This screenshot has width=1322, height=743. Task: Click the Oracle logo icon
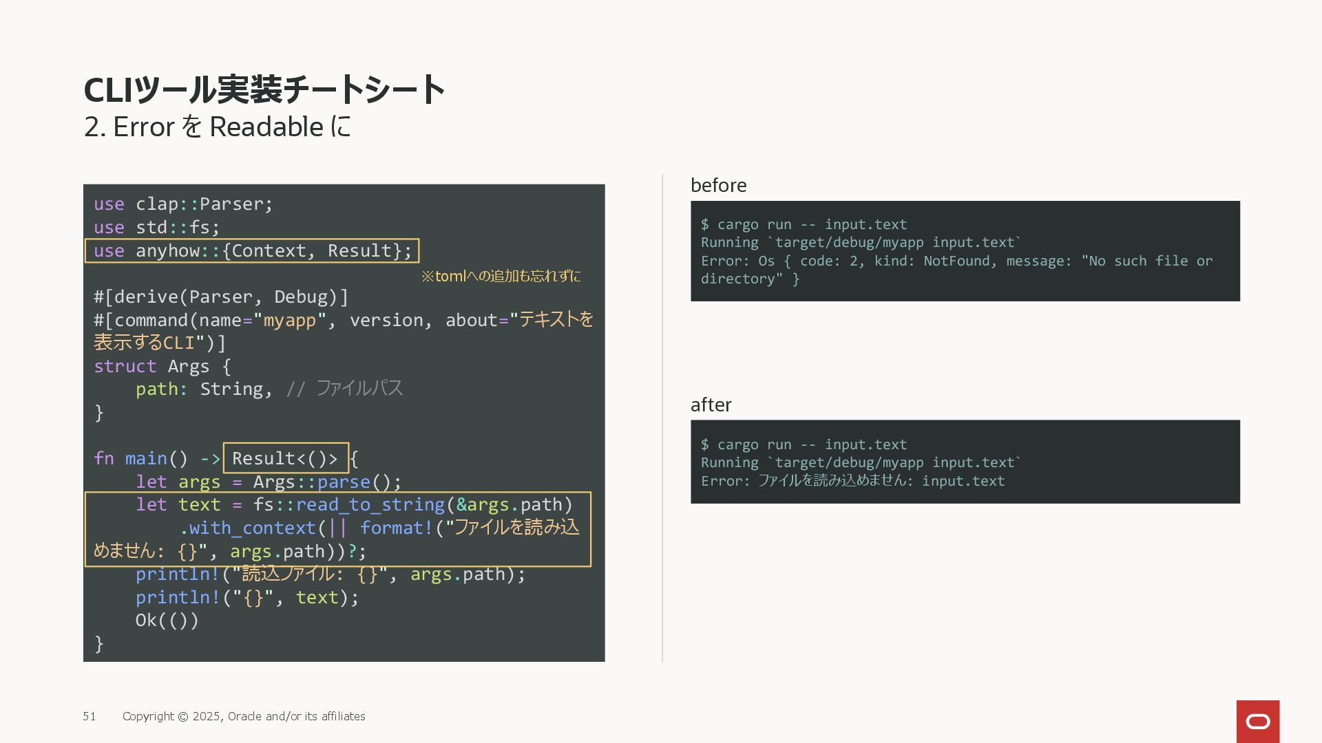click(x=1257, y=721)
